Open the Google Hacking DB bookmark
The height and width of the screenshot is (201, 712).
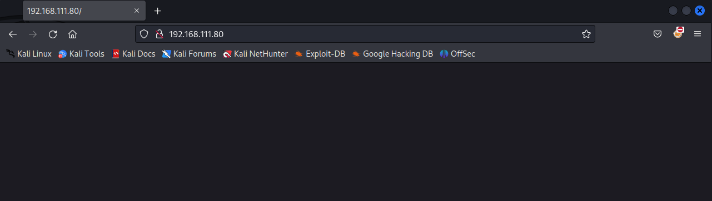point(392,54)
